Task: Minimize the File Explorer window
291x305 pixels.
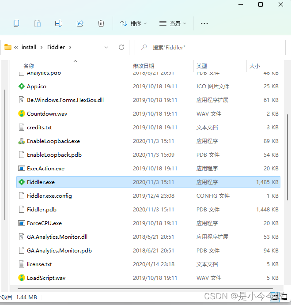Action: click(241, 4)
